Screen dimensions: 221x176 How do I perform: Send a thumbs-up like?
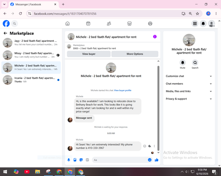click(x=156, y=160)
